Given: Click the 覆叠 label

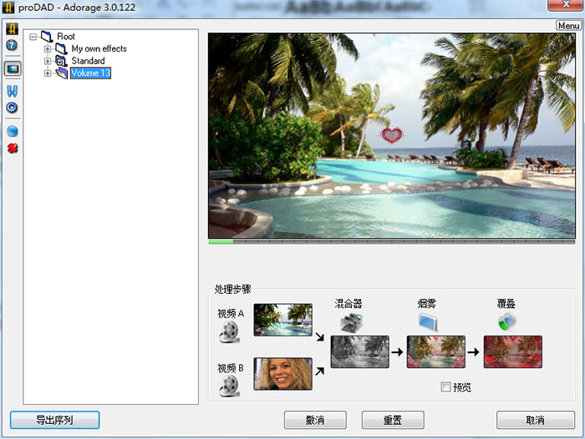Looking at the screenshot, I should (x=506, y=304).
